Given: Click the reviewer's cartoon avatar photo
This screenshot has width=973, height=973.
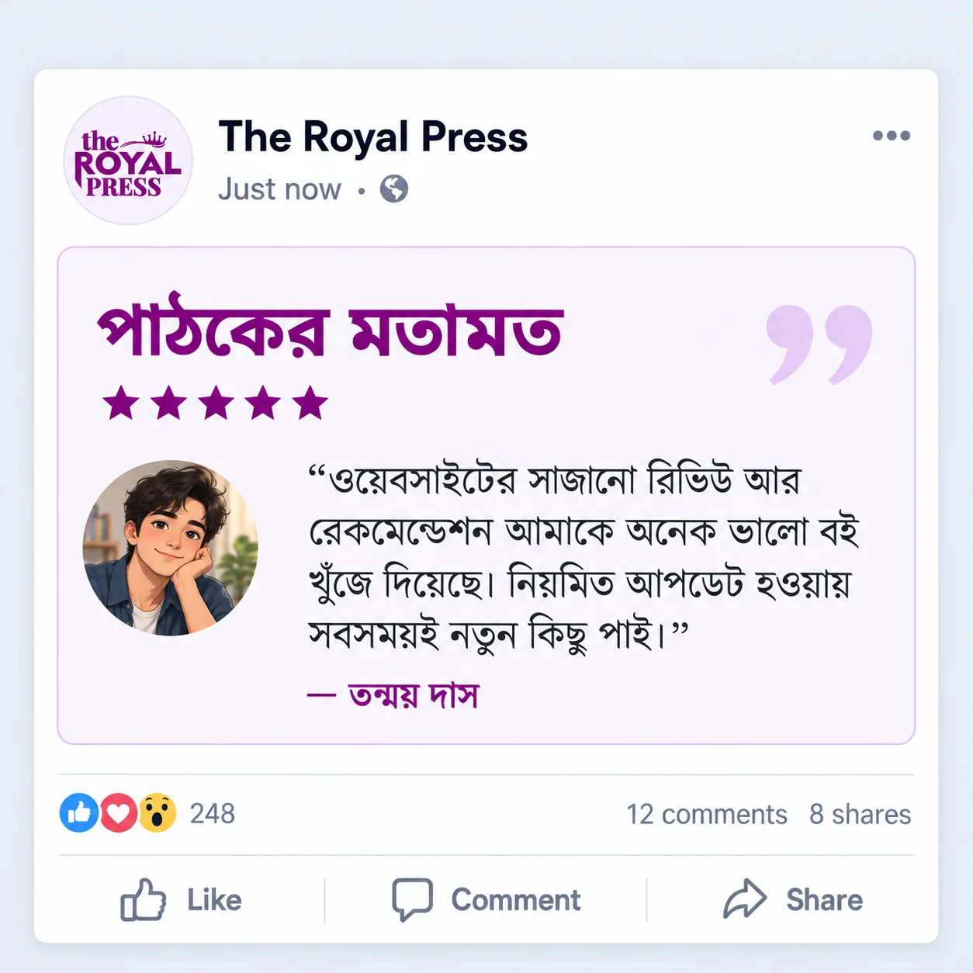Looking at the screenshot, I should tap(171, 548).
